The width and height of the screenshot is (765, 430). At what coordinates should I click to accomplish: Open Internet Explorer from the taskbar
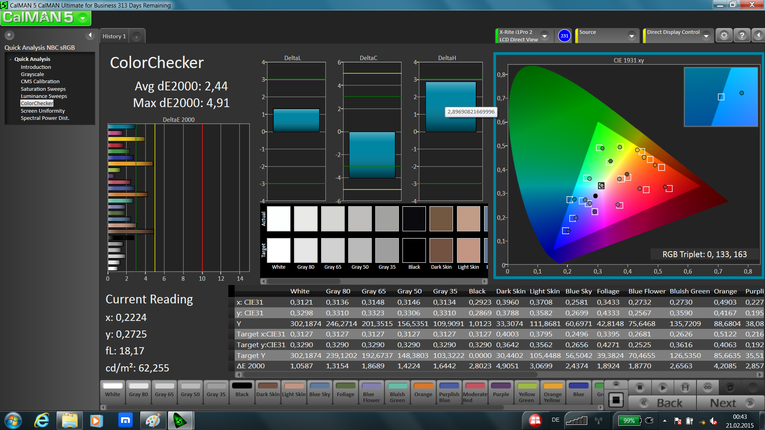(41, 420)
